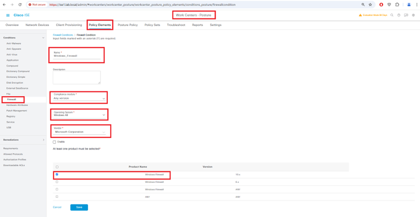Open the browser extensions puzzle icon
This screenshot has height=217, width=420.
pos(397,5)
